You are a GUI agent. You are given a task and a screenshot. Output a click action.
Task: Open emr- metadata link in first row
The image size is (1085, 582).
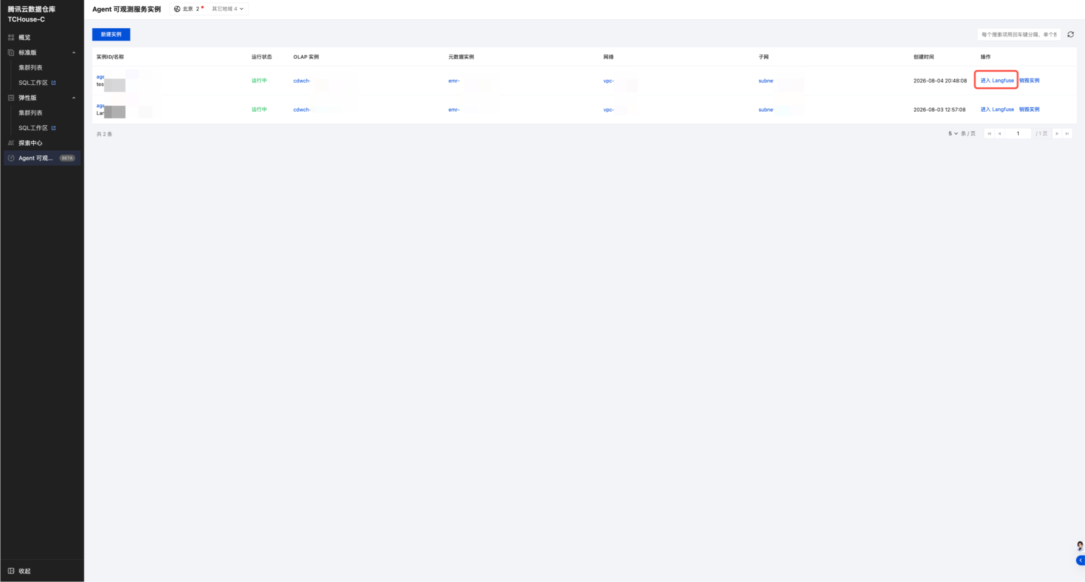454,81
